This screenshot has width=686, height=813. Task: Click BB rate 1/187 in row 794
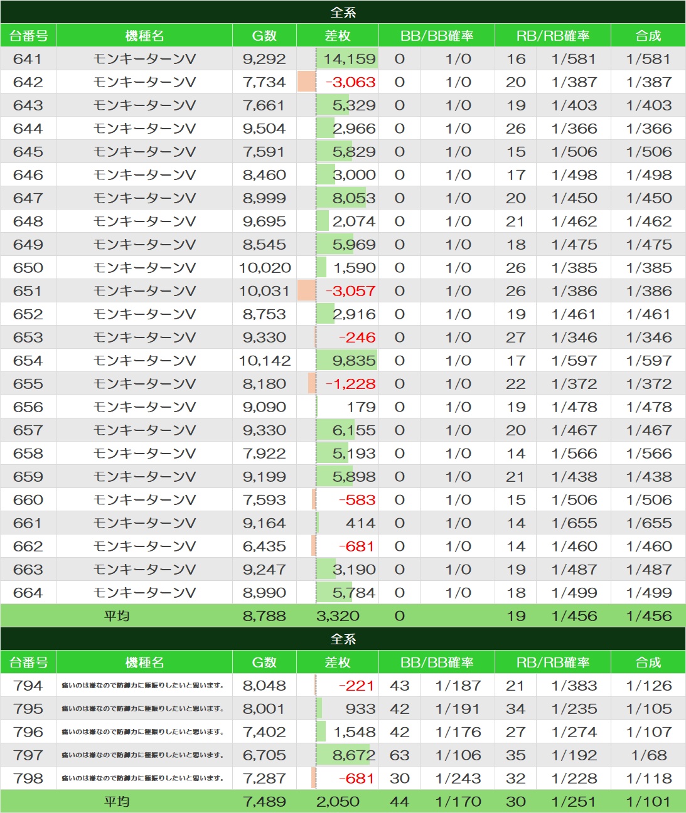tap(458, 686)
